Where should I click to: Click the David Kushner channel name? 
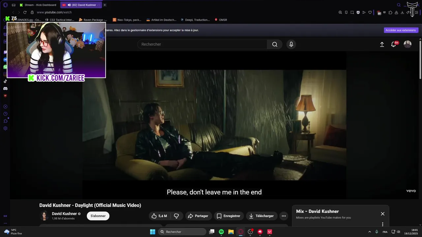(64, 214)
